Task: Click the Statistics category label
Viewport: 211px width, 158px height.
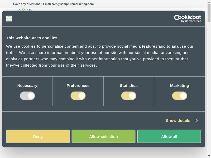Action: click(x=129, y=86)
